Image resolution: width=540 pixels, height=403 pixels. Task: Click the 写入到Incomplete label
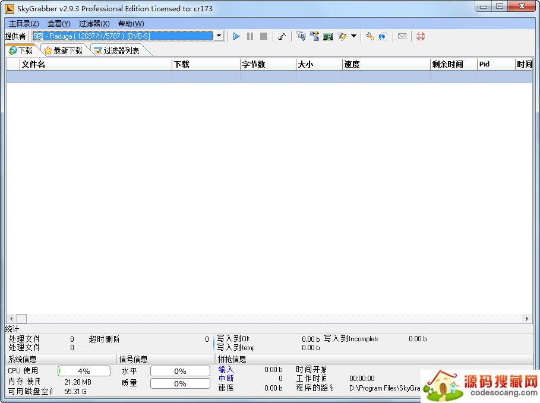[x=351, y=339]
